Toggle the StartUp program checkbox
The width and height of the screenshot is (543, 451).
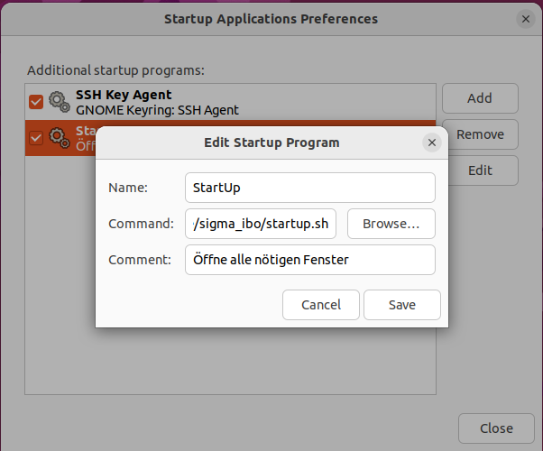[x=37, y=138]
